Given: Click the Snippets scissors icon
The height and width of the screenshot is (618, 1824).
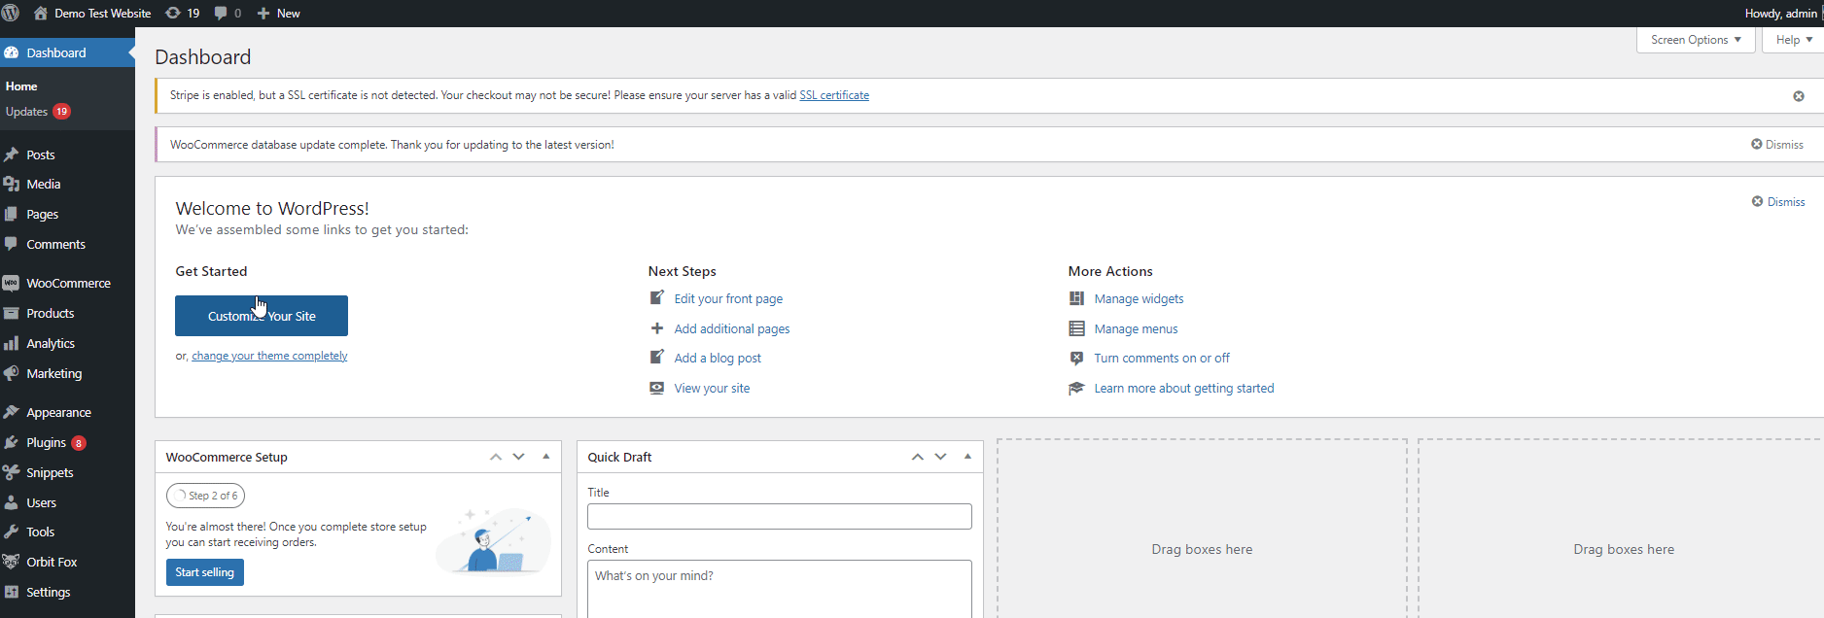Looking at the screenshot, I should point(12,472).
